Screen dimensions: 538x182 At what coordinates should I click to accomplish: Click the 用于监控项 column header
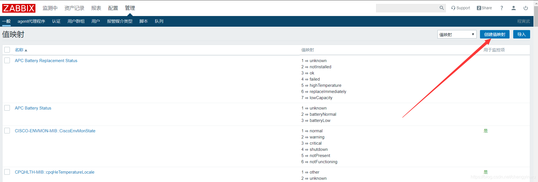494,50
